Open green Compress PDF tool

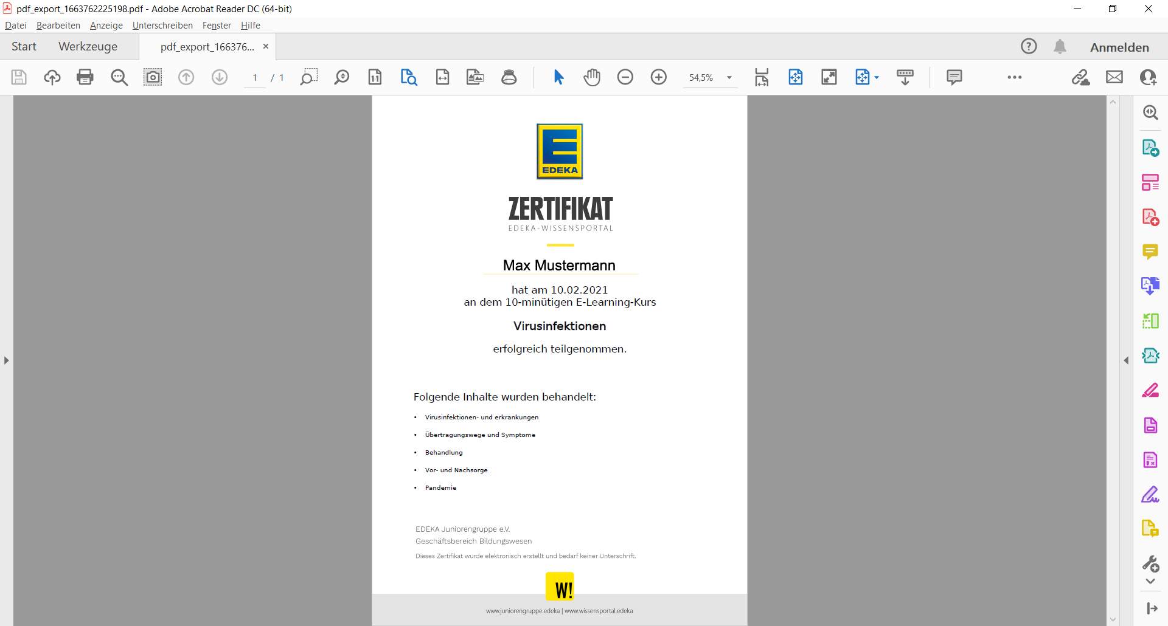pos(1150,355)
